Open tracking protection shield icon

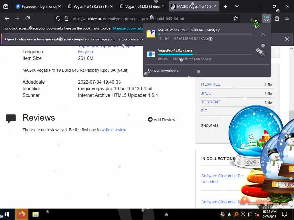click(x=58, y=19)
